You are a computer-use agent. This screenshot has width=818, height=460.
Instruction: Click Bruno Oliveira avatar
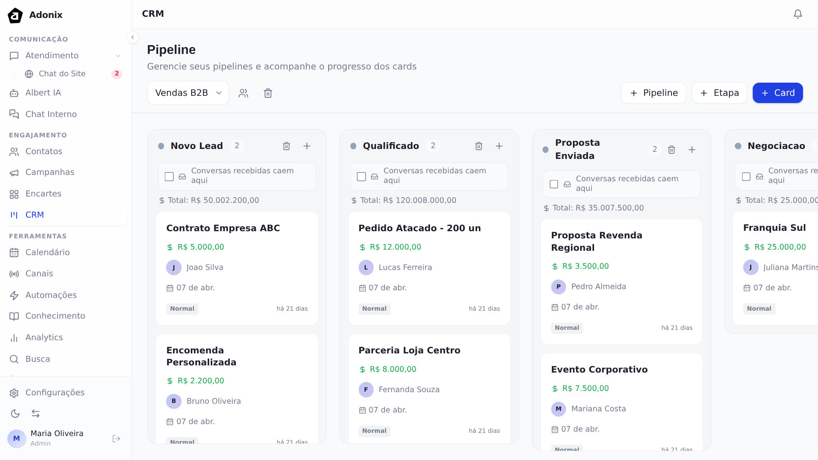(174, 401)
